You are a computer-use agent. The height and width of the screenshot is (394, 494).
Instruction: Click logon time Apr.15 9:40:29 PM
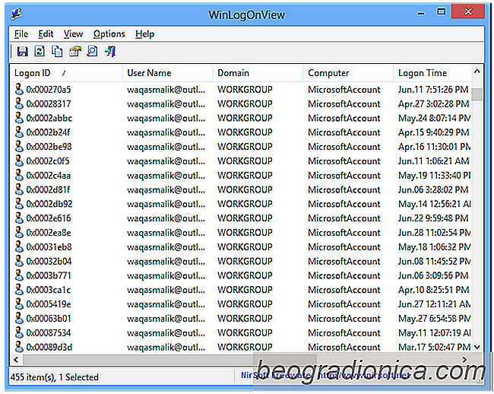(x=433, y=132)
